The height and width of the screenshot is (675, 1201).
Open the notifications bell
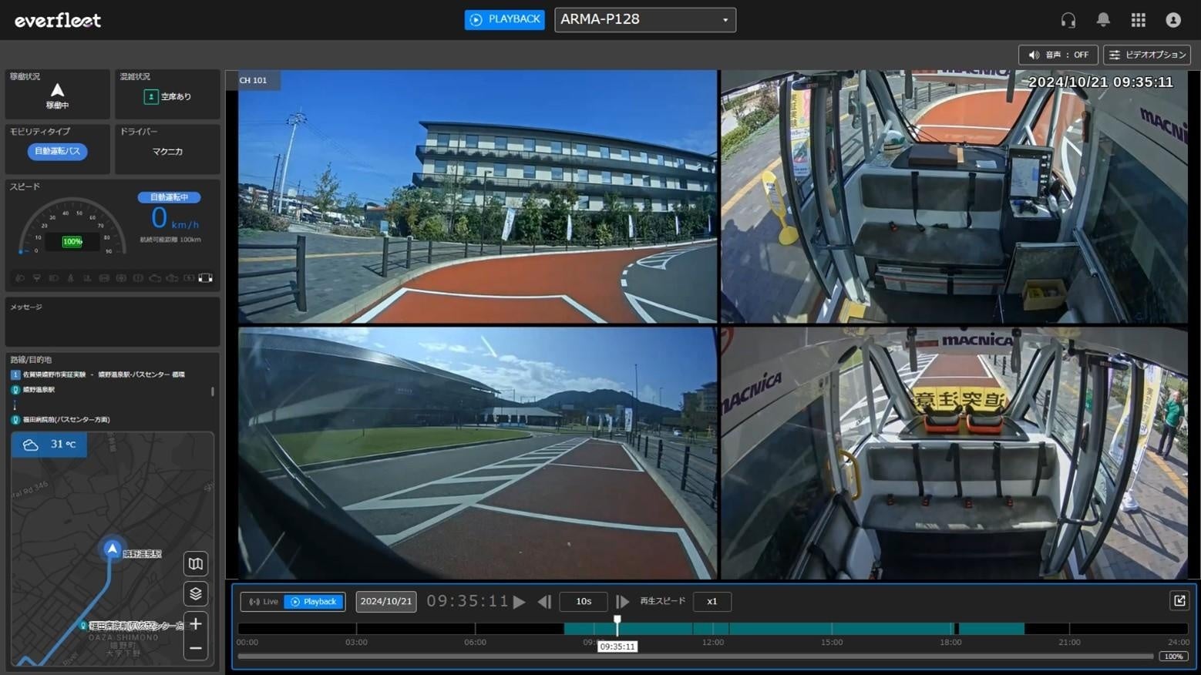click(x=1103, y=20)
